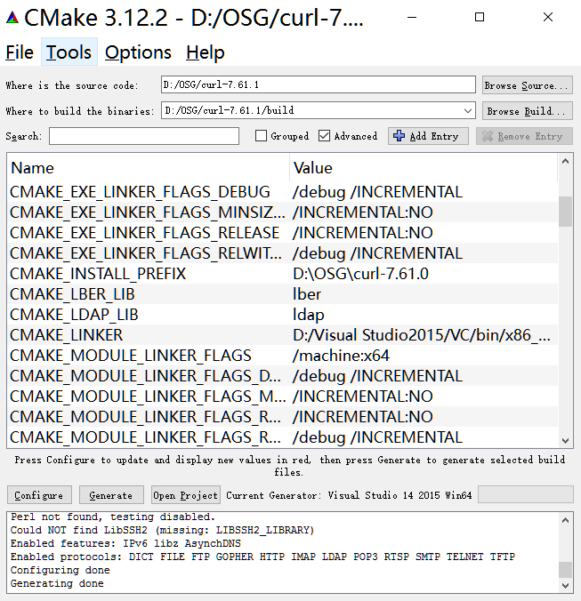Click the lber value cell

point(307,294)
